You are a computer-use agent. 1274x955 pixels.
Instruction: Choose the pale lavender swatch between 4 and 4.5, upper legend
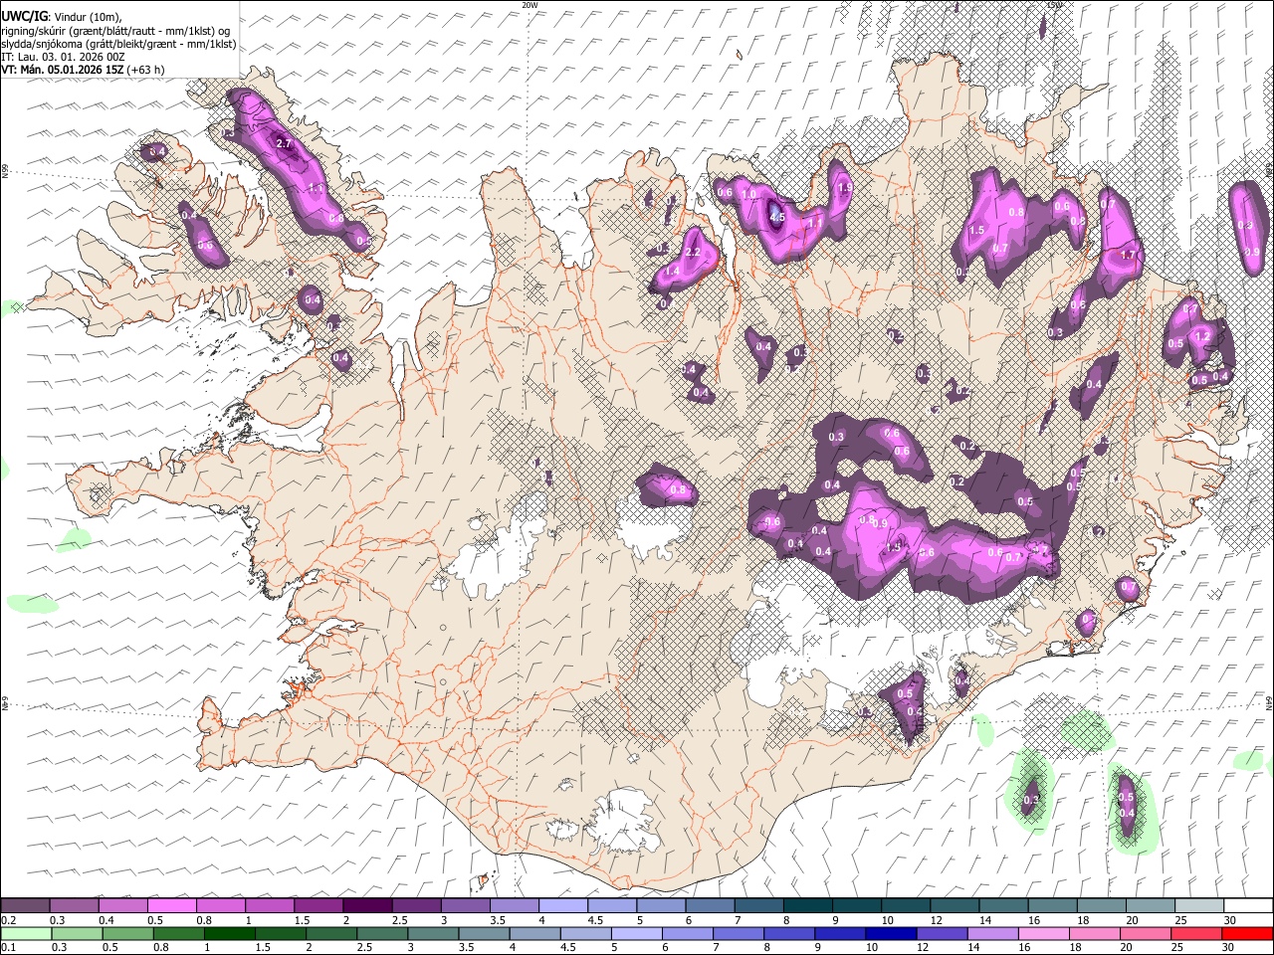562,905
